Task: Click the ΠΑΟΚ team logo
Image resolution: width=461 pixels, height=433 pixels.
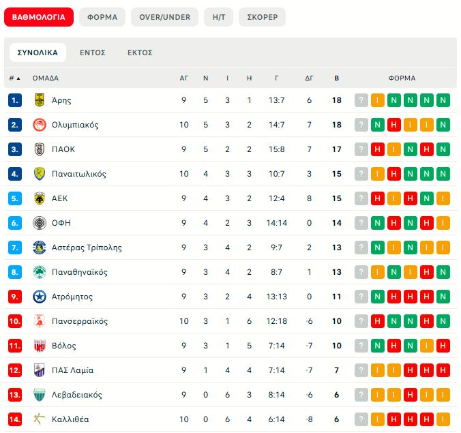Action: click(x=39, y=149)
